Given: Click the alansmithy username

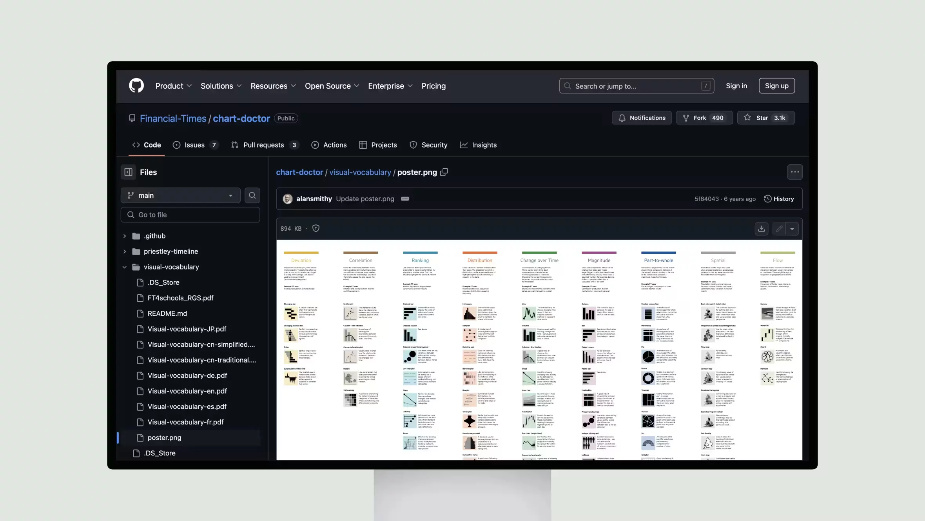Looking at the screenshot, I should click(314, 199).
